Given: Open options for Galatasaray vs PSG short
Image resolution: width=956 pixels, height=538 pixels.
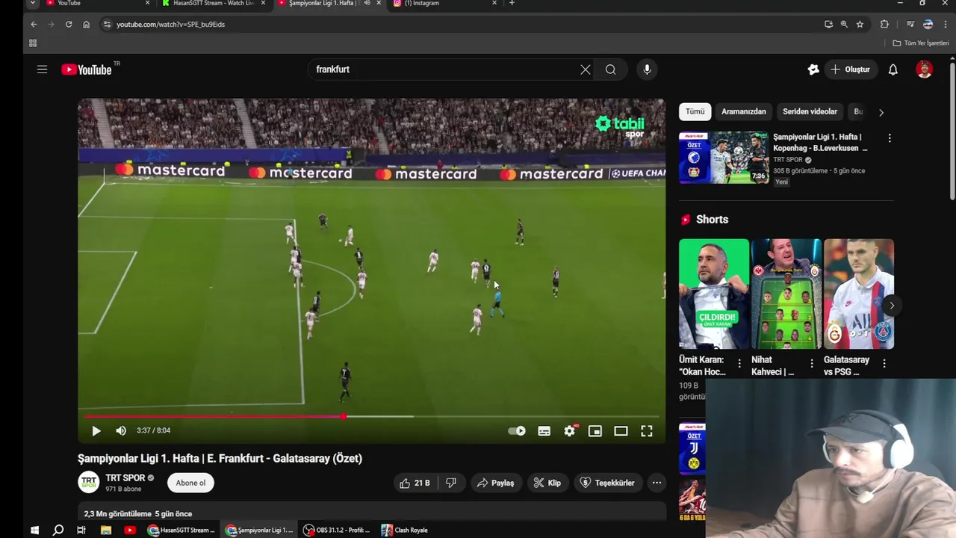Looking at the screenshot, I should click(x=884, y=363).
